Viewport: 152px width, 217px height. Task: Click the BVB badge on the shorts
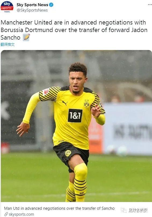68,153
